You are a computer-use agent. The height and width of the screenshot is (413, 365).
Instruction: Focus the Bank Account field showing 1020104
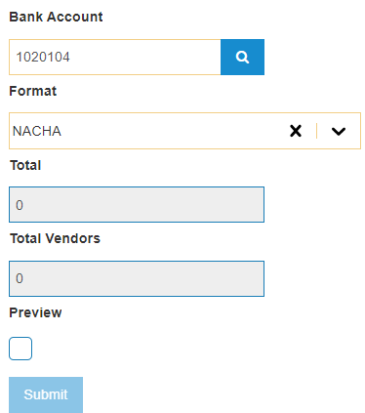click(115, 57)
